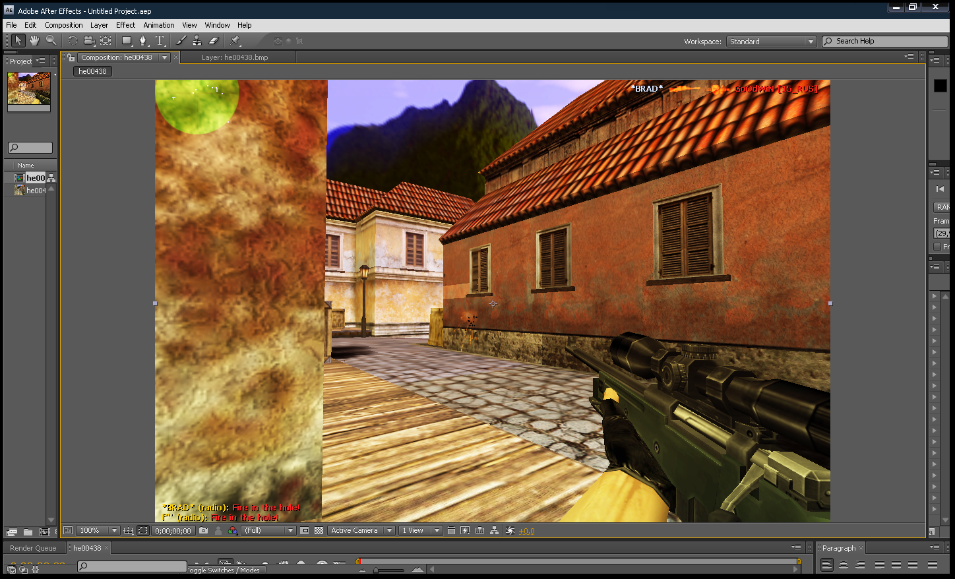
Task: Select the Rectangle shape tool
Action: [127, 41]
